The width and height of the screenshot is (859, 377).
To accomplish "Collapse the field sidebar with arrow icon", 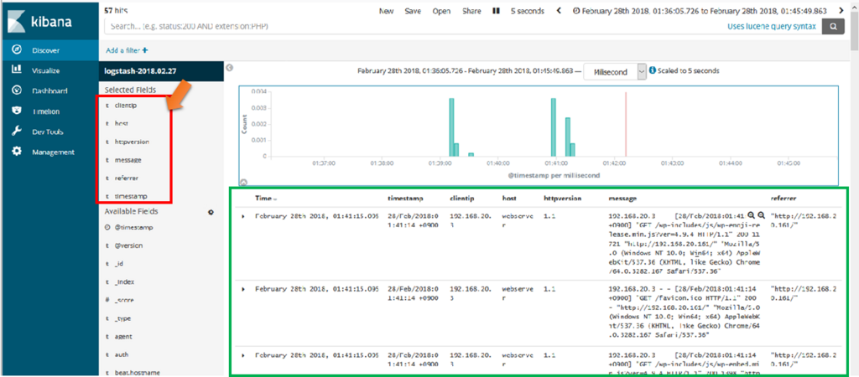I will [x=230, y=67].
